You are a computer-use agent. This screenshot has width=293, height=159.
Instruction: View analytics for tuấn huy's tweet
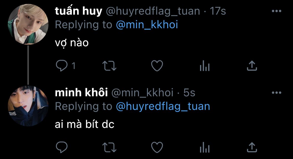point(204,67)
